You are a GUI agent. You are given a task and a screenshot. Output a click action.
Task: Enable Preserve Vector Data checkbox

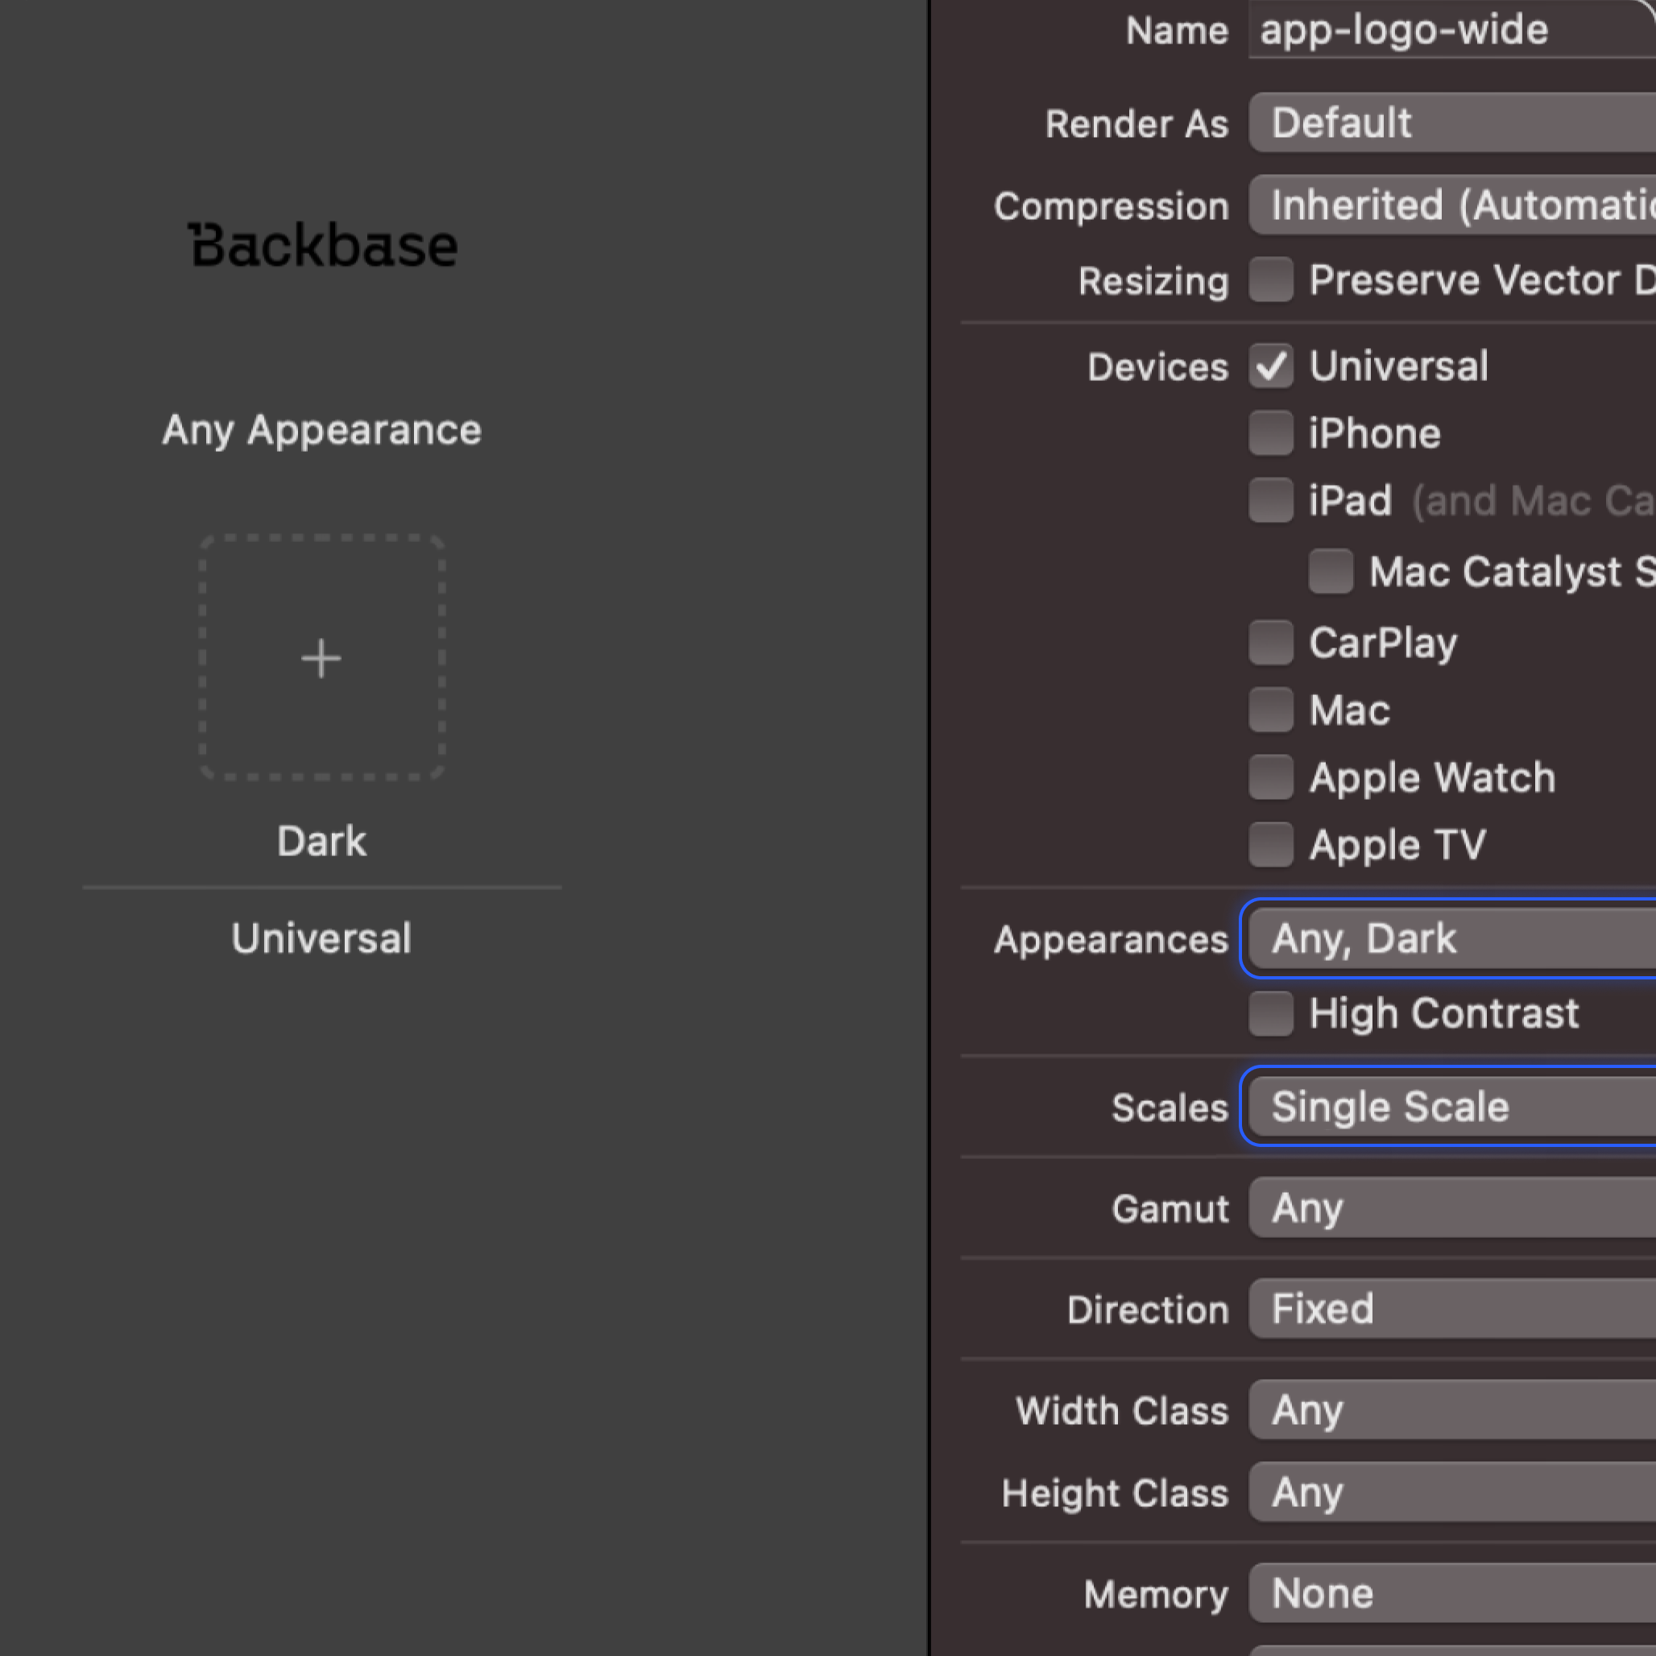coord(1270,280)
